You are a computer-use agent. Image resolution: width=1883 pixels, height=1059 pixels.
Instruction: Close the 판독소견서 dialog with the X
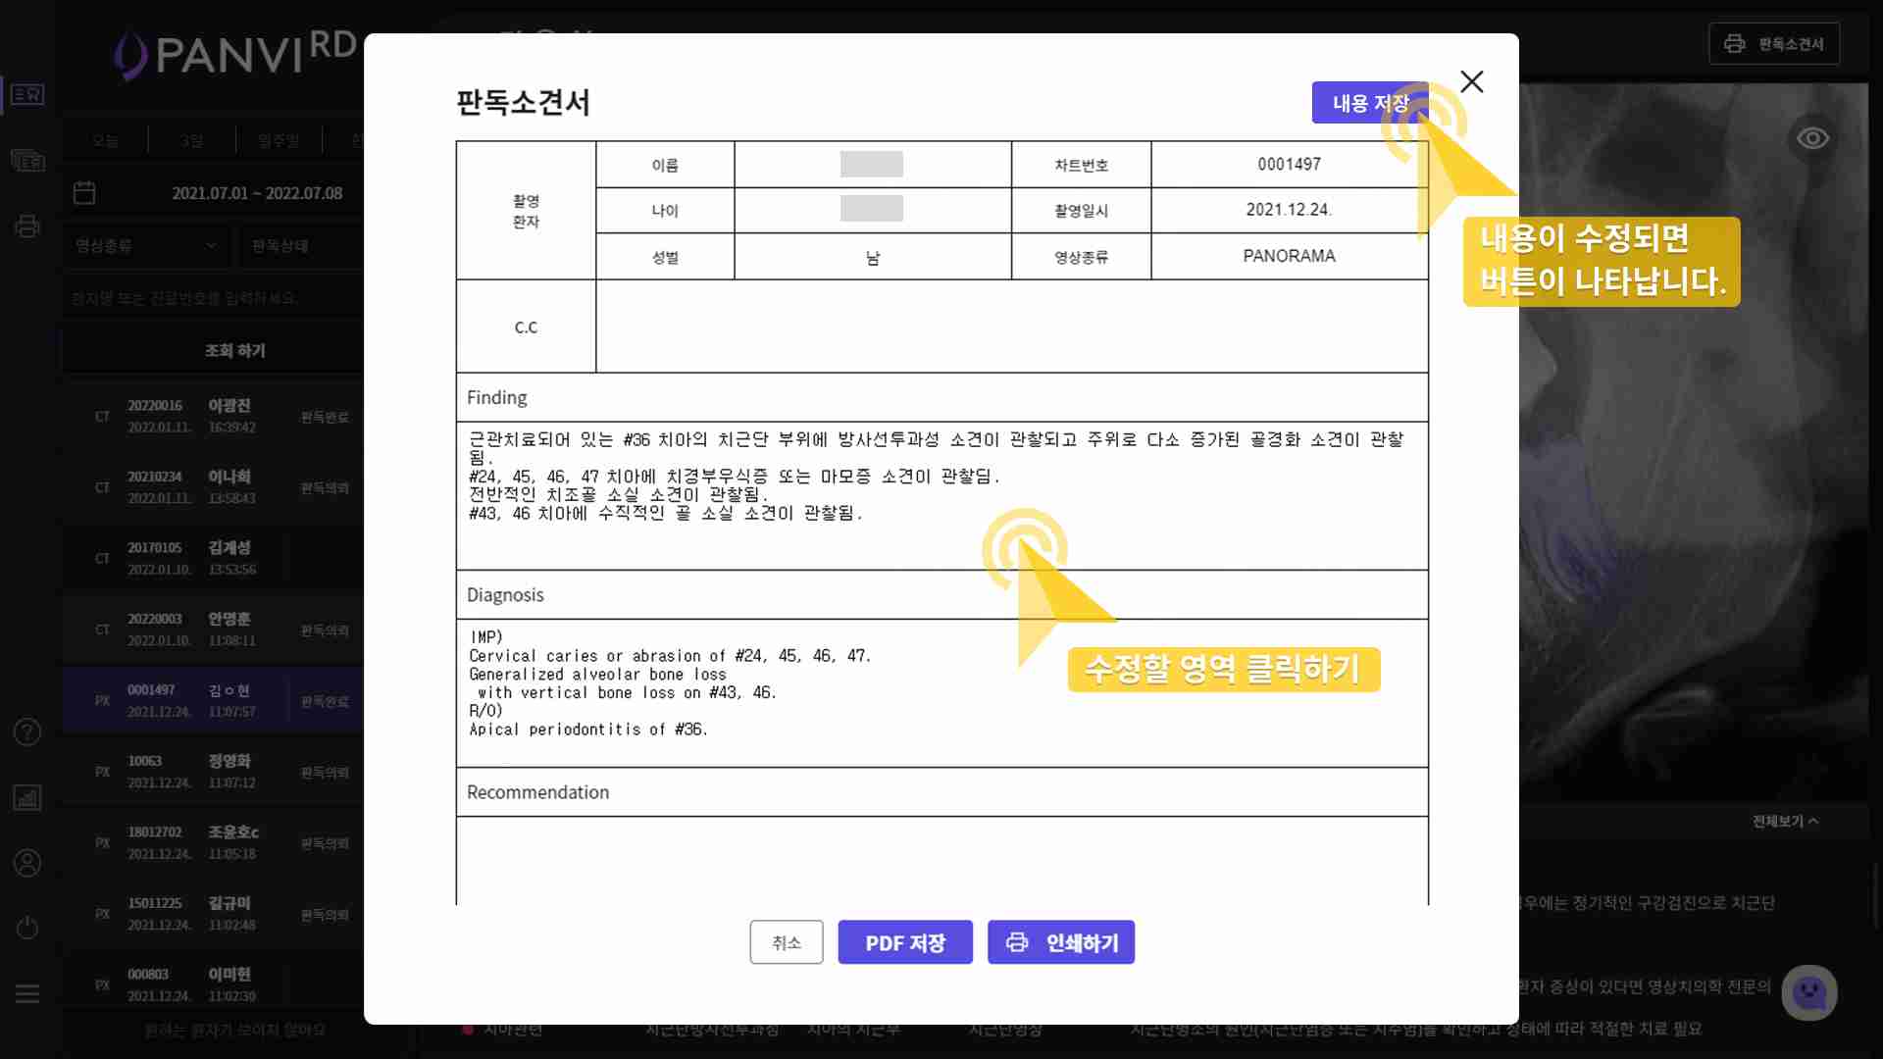click(x=1471, y=81)
